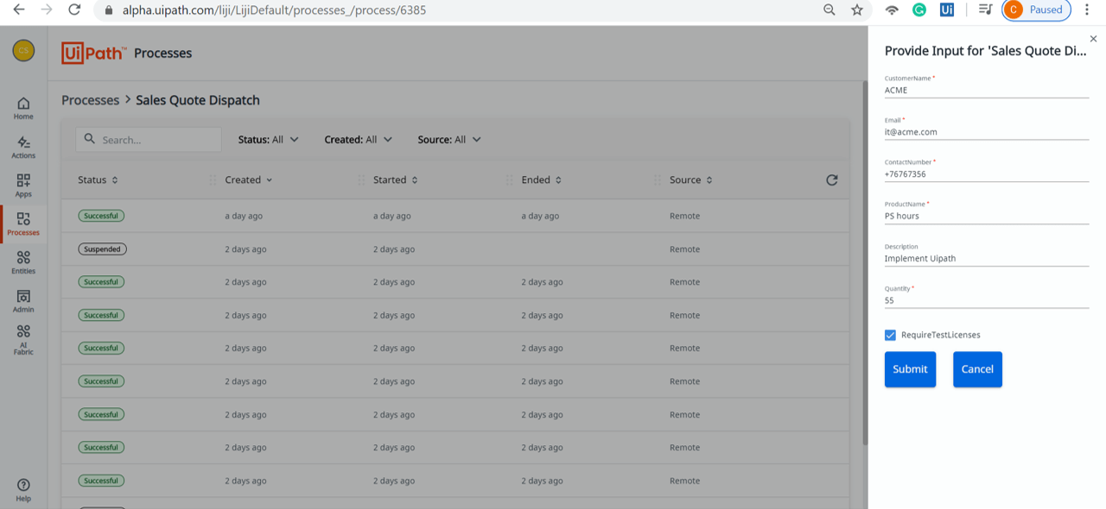Bookmark the page with the star icon

857,10
